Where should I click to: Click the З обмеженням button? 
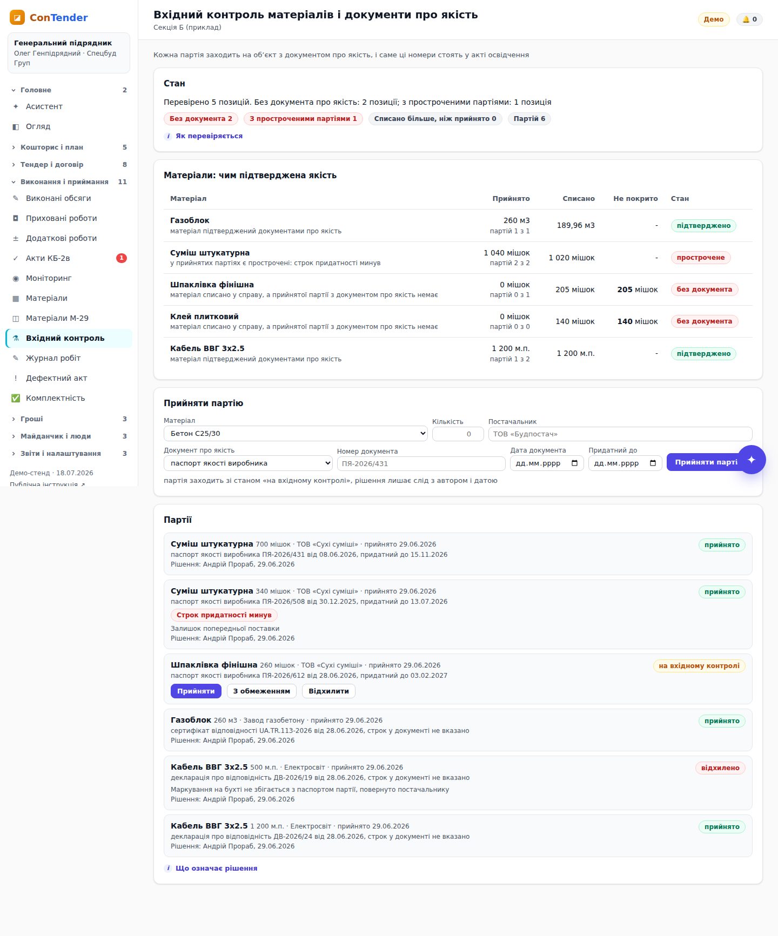tap(261, 691)
